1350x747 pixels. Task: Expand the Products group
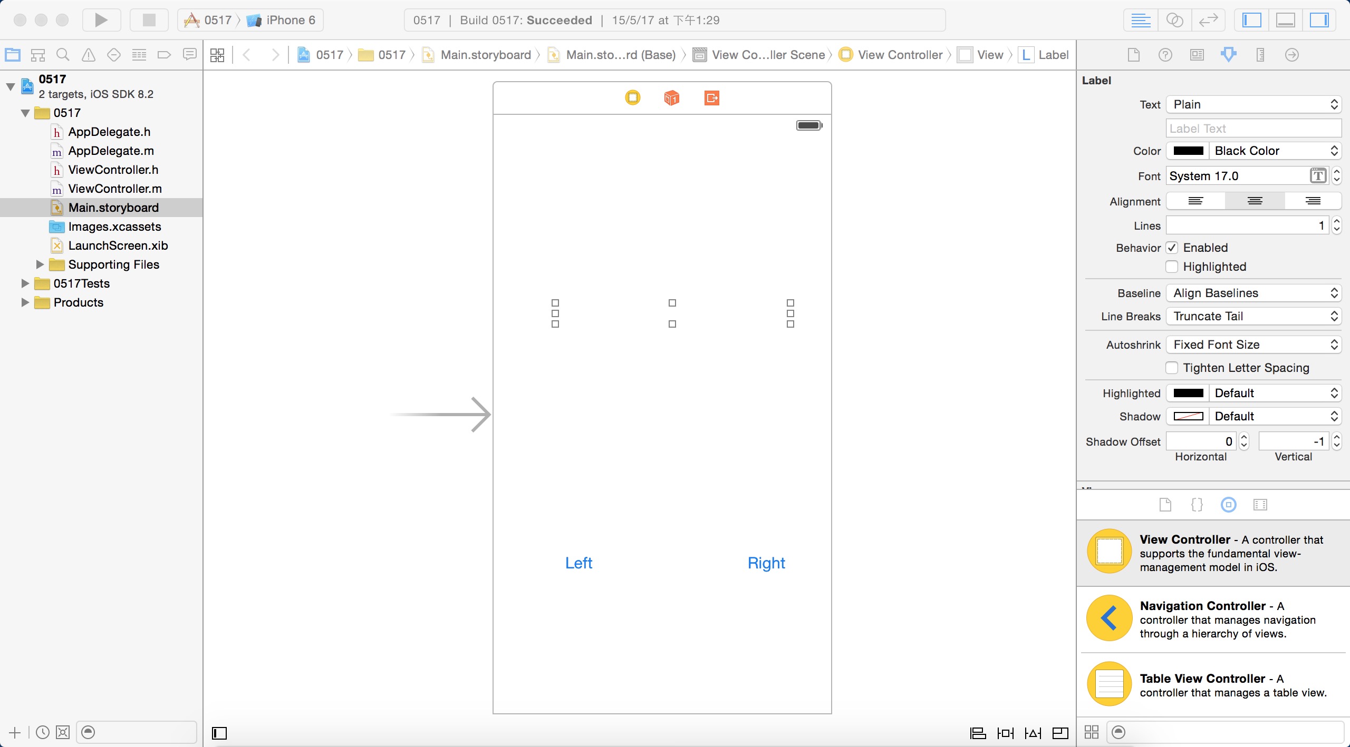coord(25,302)
